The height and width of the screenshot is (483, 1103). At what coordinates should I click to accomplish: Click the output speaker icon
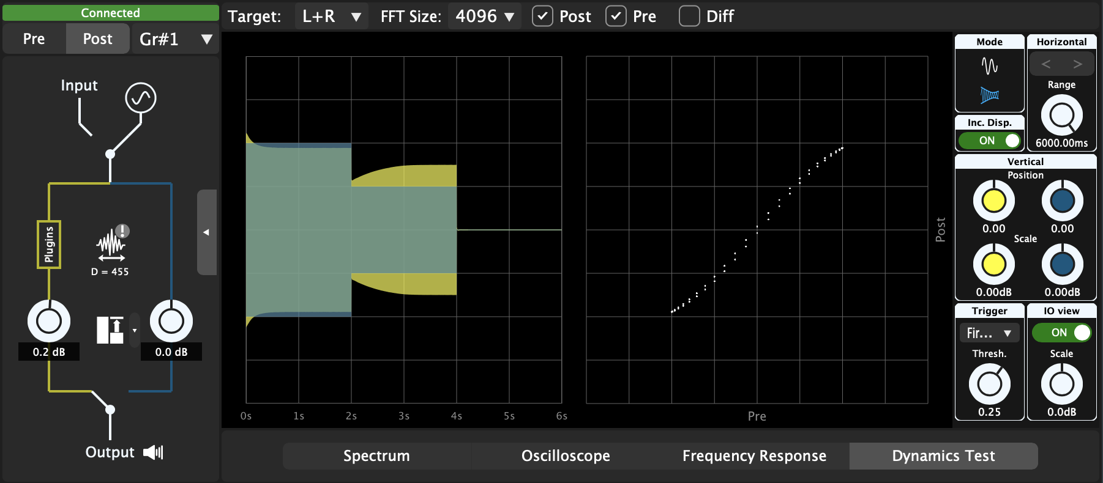point(153,452)
